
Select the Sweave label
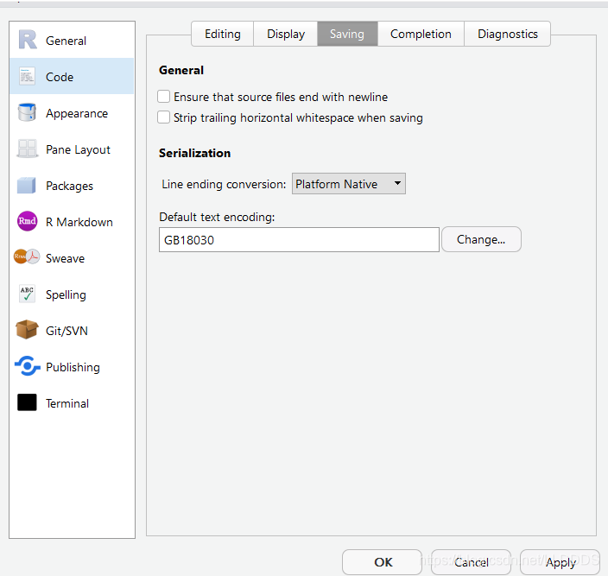click(65, 258)
